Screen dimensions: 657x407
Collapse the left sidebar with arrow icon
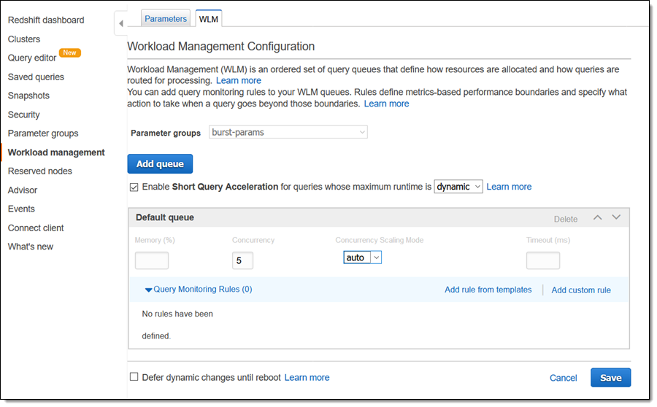click(121, 24)
